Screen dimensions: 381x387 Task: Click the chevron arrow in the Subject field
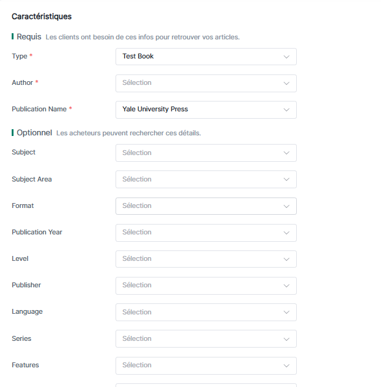pos(286,153)
